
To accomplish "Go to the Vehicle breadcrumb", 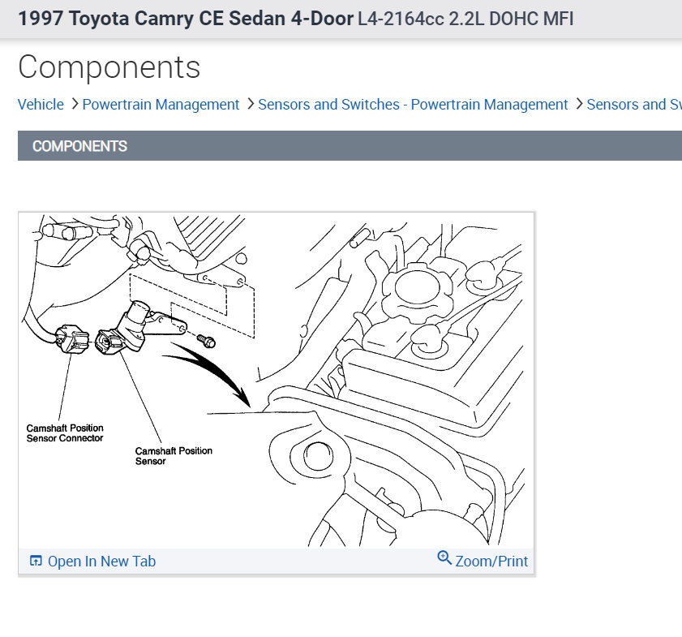I will pos(41,105).
